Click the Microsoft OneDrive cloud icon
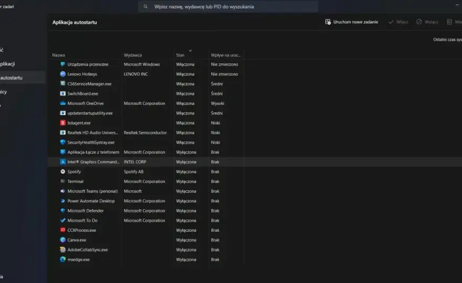 pos(63,103)
